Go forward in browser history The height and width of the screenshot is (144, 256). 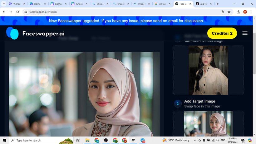tap(11, 12)
